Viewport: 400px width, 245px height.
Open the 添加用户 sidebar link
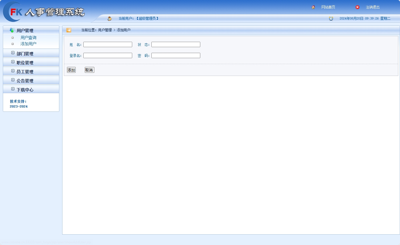click(x=29, y=44)
